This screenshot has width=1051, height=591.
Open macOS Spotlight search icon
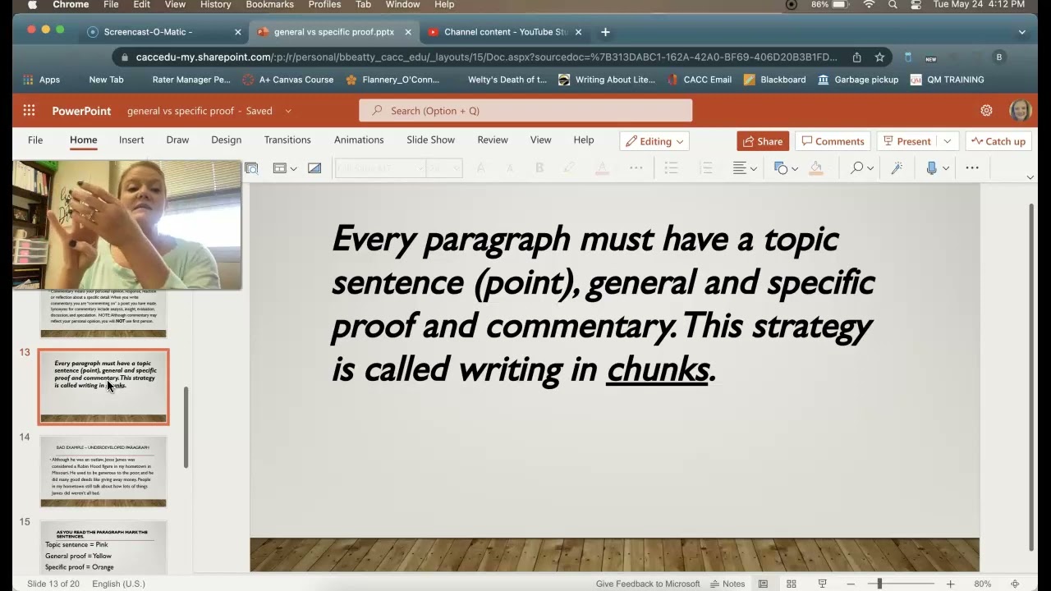[893, 5]
